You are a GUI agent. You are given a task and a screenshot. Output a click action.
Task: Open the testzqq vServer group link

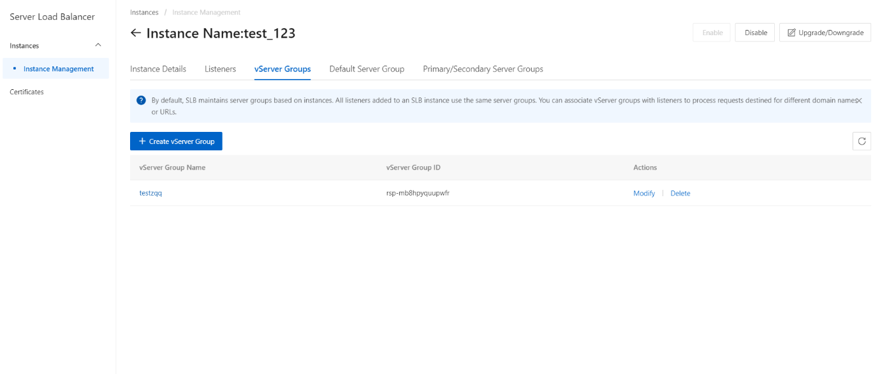[150, 193]
